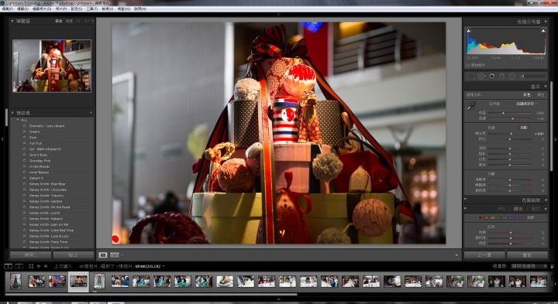Viewport: 558px width, 304px height.
Task: Pick the White Balance eyedropper tool
Action: 471,105
